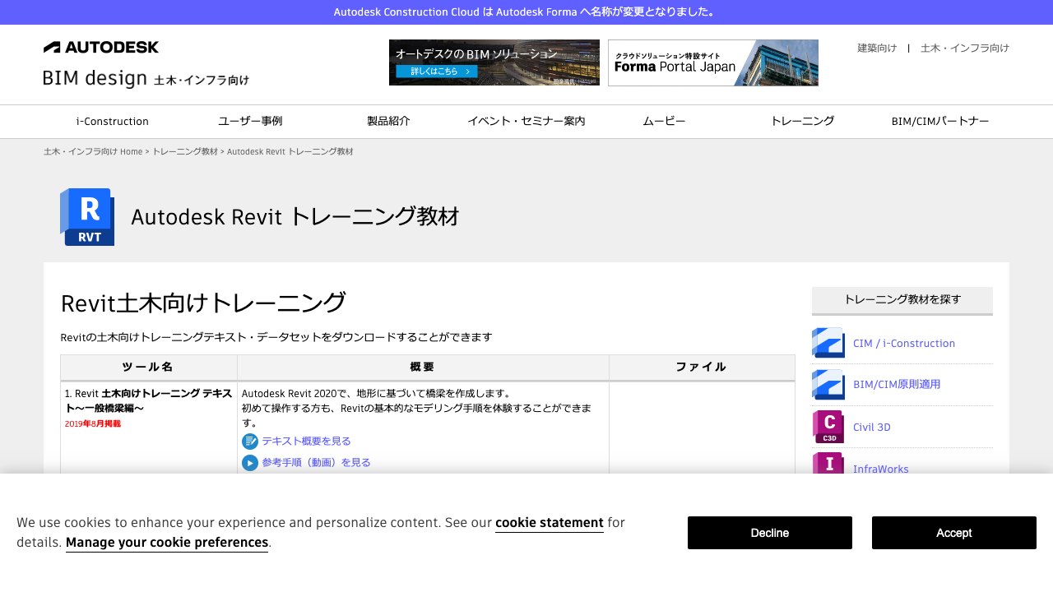
Task: Click the InfraWorks product icon
Action: point(828,464)
